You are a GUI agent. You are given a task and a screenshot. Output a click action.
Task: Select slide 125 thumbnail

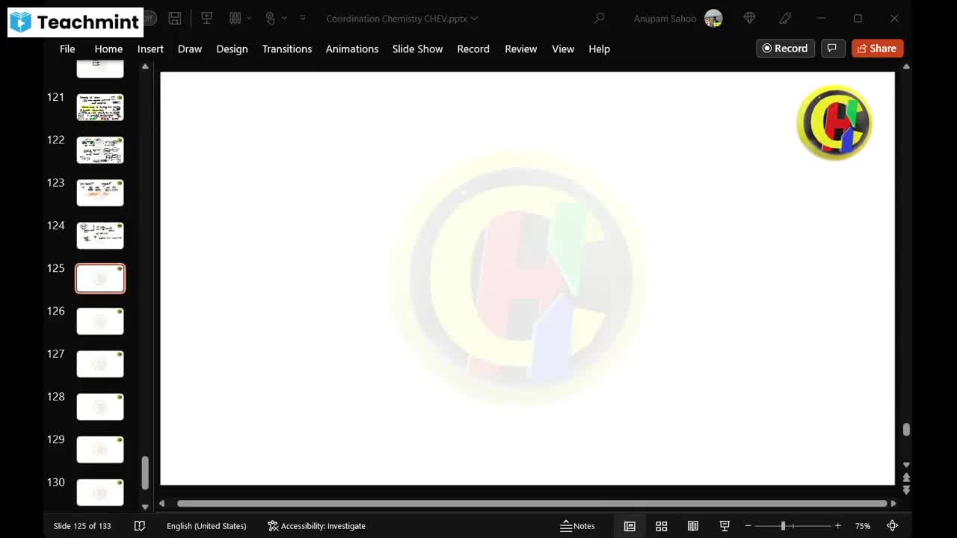pos(100,278)
